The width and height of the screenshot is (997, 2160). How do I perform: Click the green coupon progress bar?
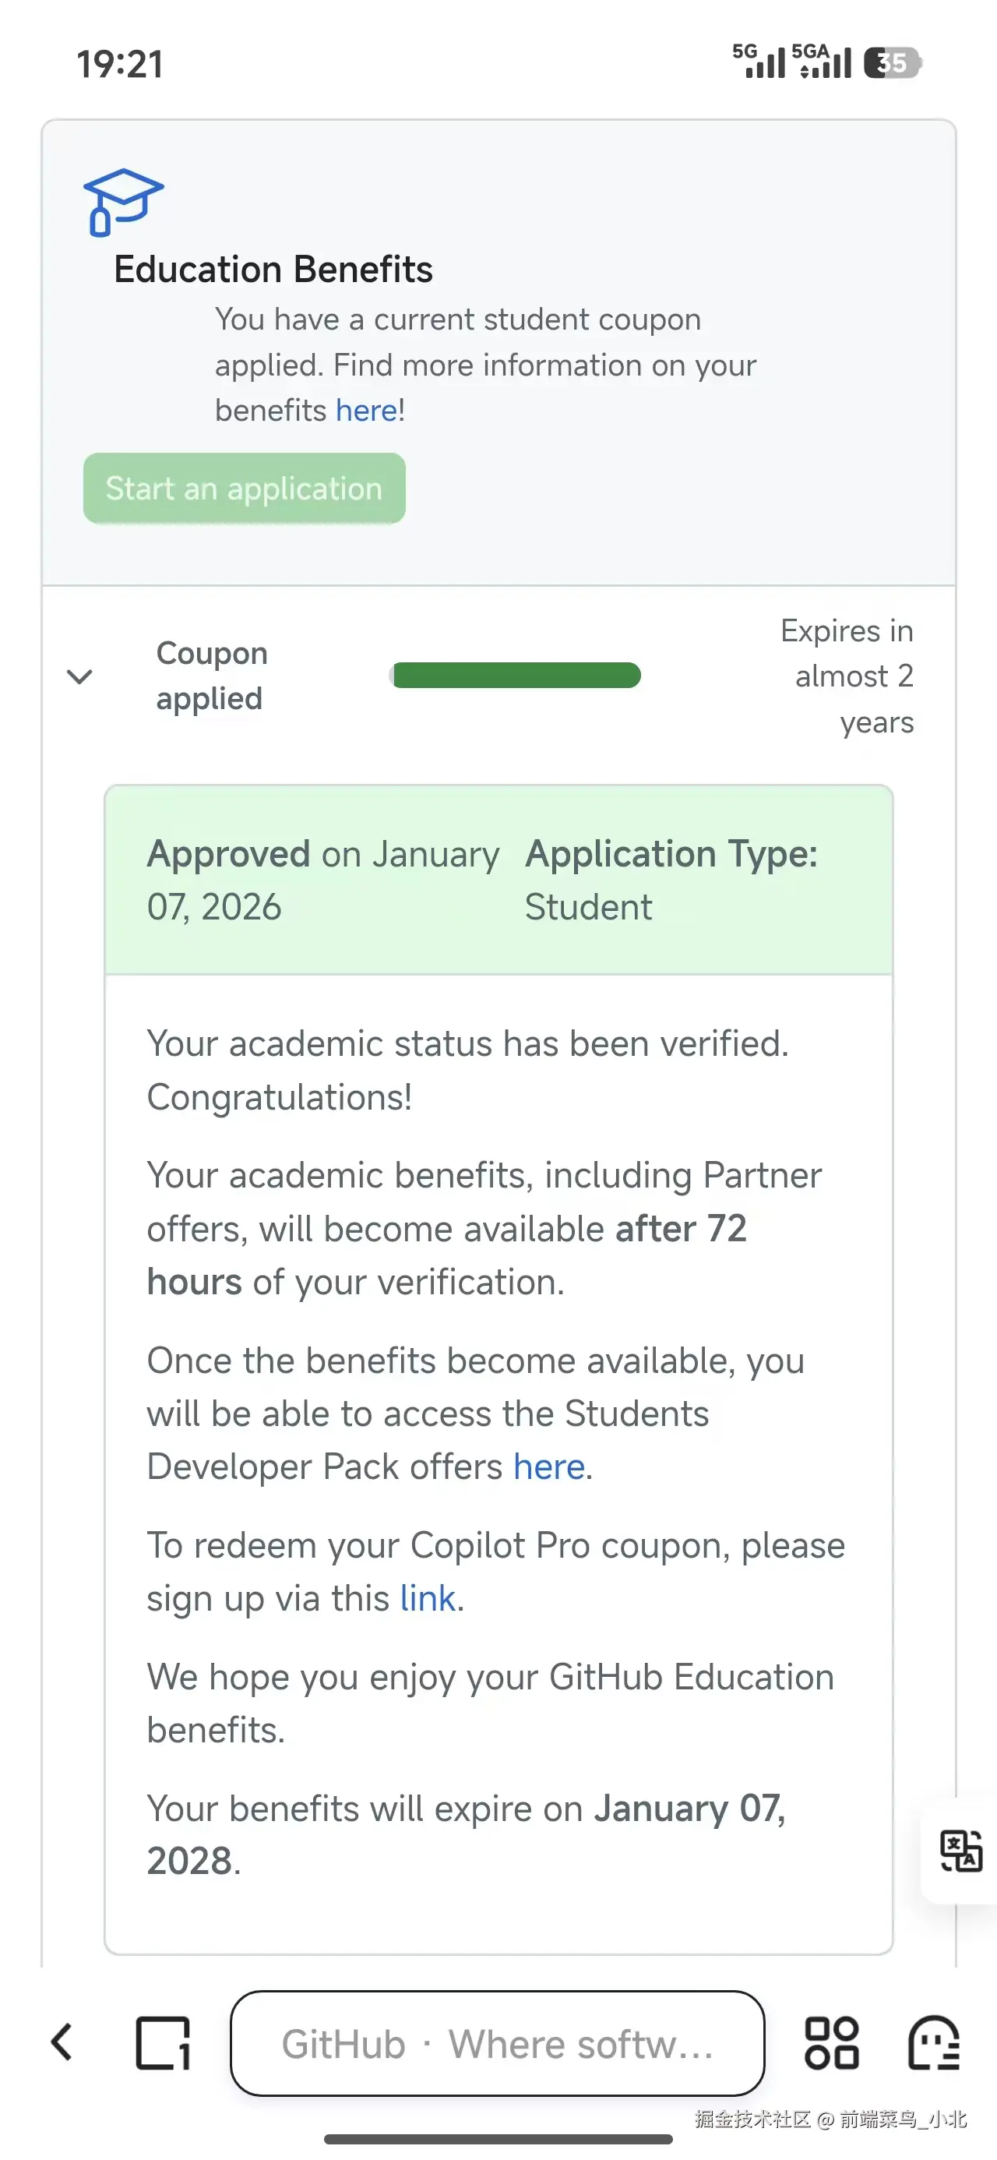click(516, 675)
